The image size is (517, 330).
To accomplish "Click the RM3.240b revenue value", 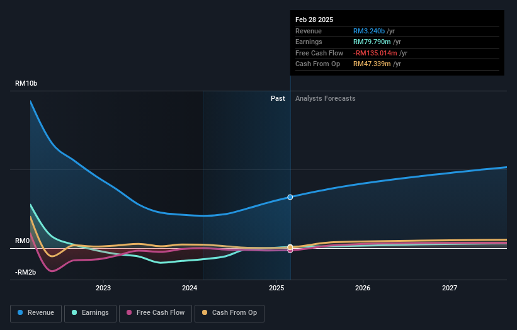I will 369,31.
